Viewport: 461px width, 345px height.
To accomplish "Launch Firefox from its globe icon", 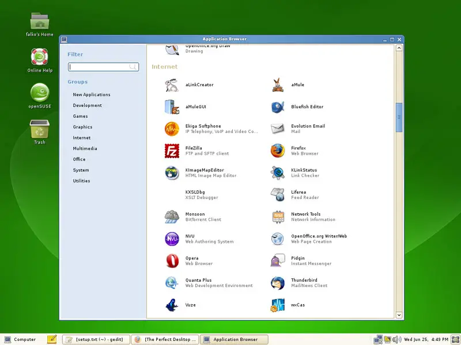I will point(278,151).
